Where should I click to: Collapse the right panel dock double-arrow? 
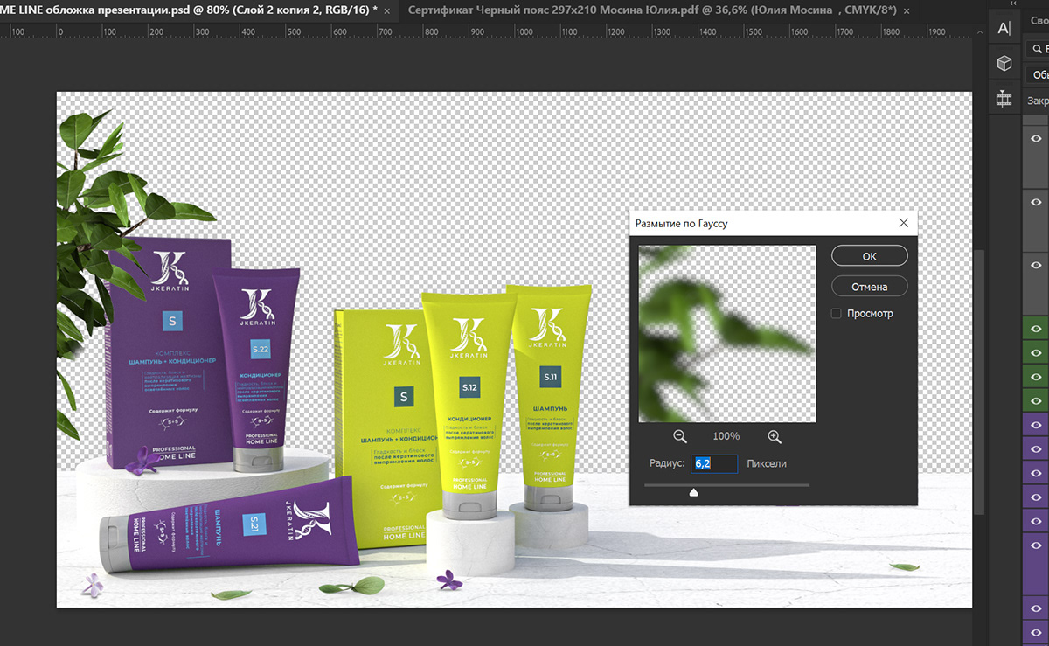(x=1012, y=5)
